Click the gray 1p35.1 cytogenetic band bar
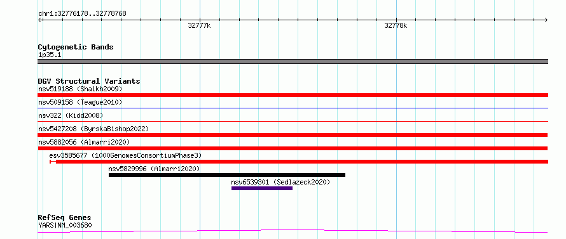The image size is (566, 239). click(293, 61)
